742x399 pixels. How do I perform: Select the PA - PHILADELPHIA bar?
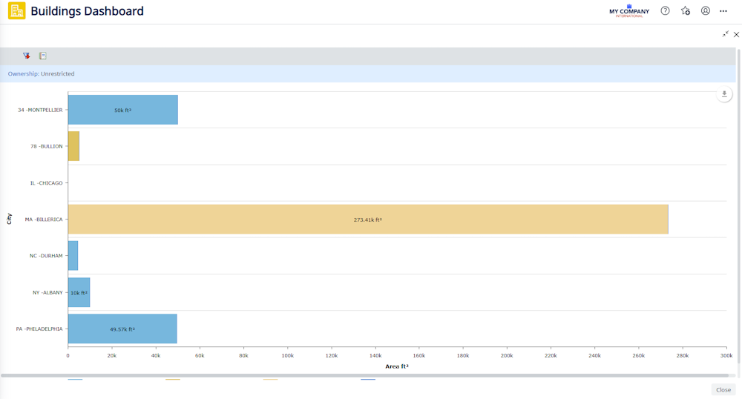coord(122,329)
